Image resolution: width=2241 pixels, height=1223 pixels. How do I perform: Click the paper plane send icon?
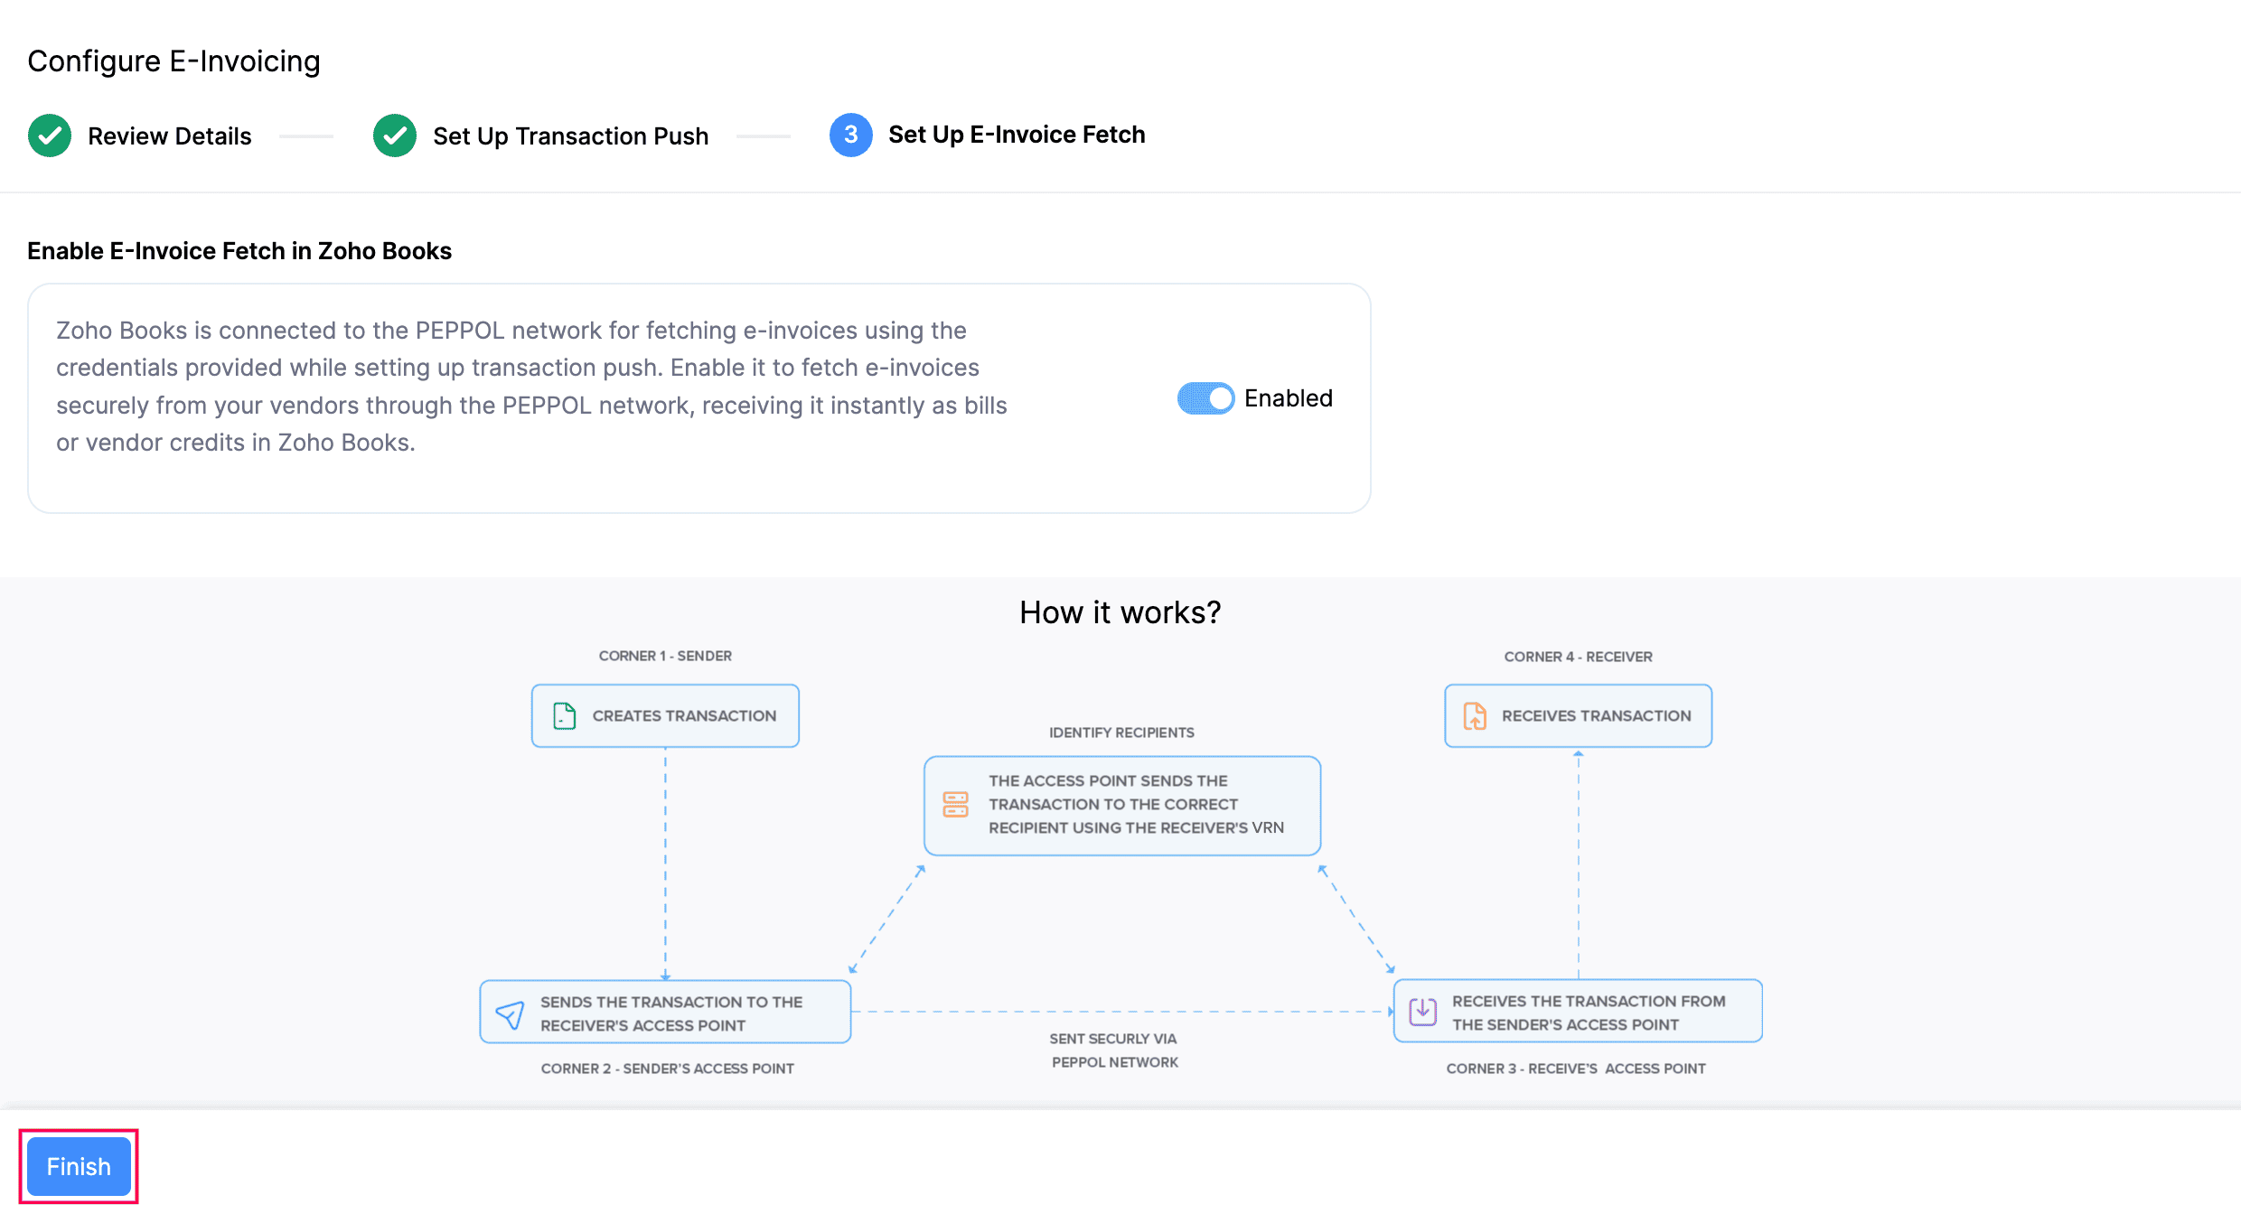coord(510,1014)
